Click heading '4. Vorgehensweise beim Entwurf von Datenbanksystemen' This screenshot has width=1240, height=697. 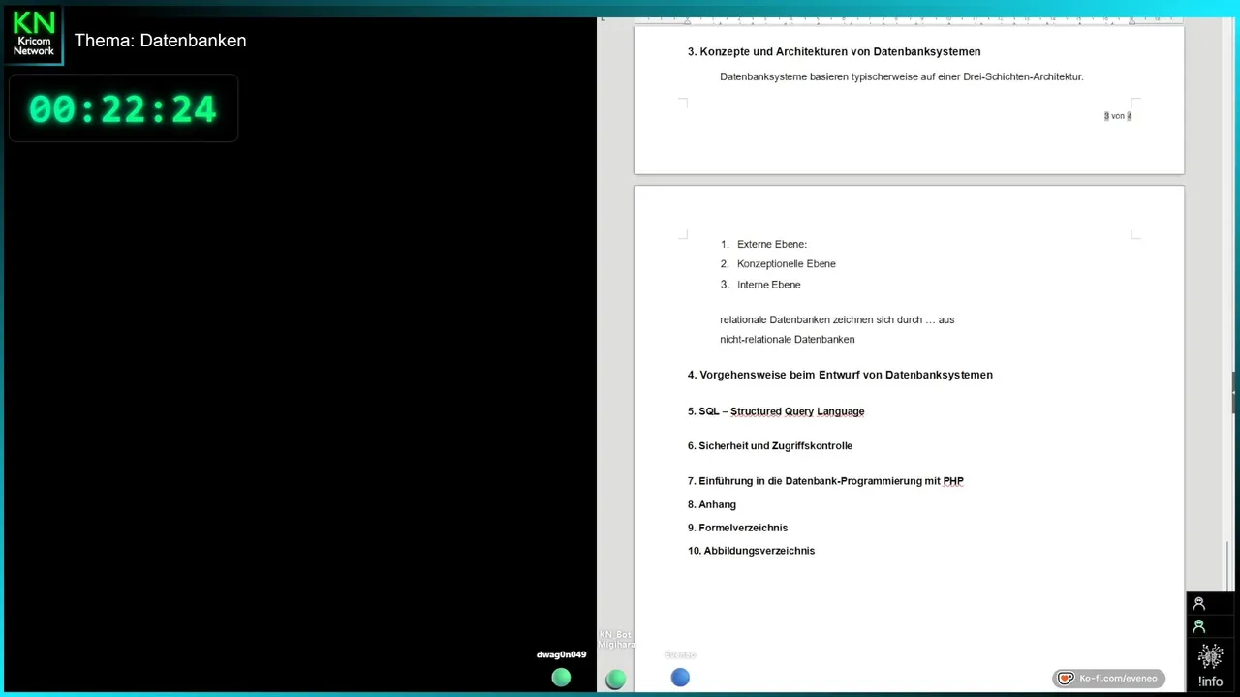coord(840,375)
